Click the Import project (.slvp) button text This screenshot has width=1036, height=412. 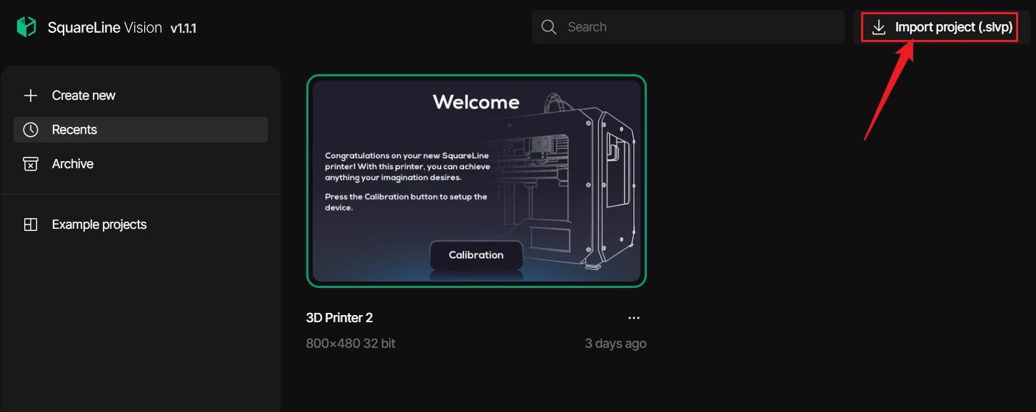pyautogui.click(x=953, y=27)
